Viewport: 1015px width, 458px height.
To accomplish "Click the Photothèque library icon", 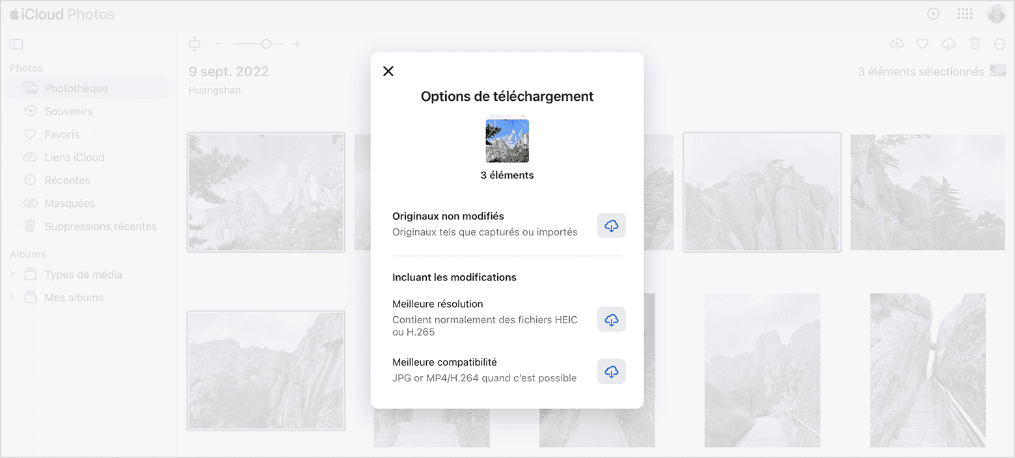I will (30, 88).
